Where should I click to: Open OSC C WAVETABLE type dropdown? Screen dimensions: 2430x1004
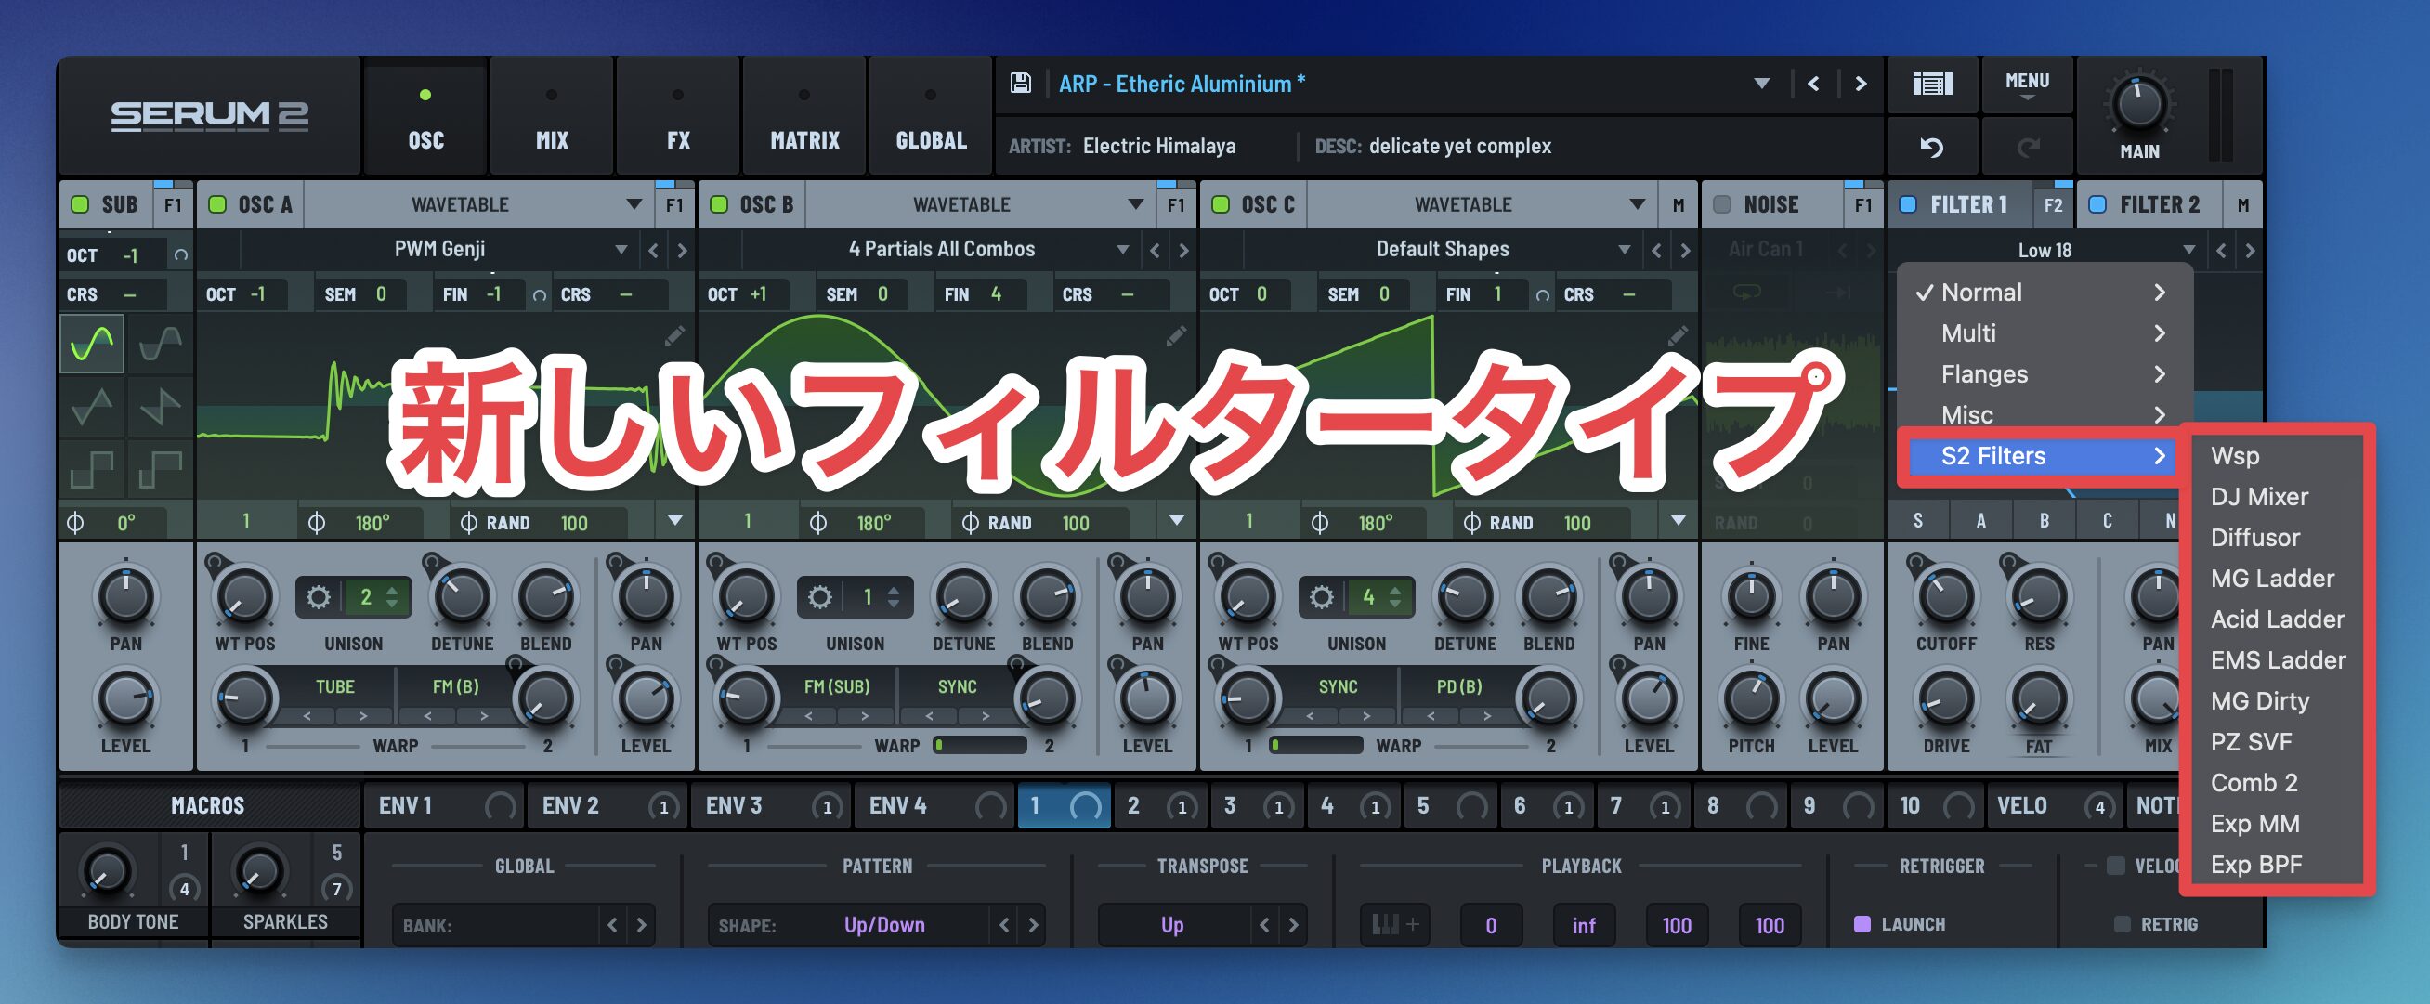point(1483,204)
